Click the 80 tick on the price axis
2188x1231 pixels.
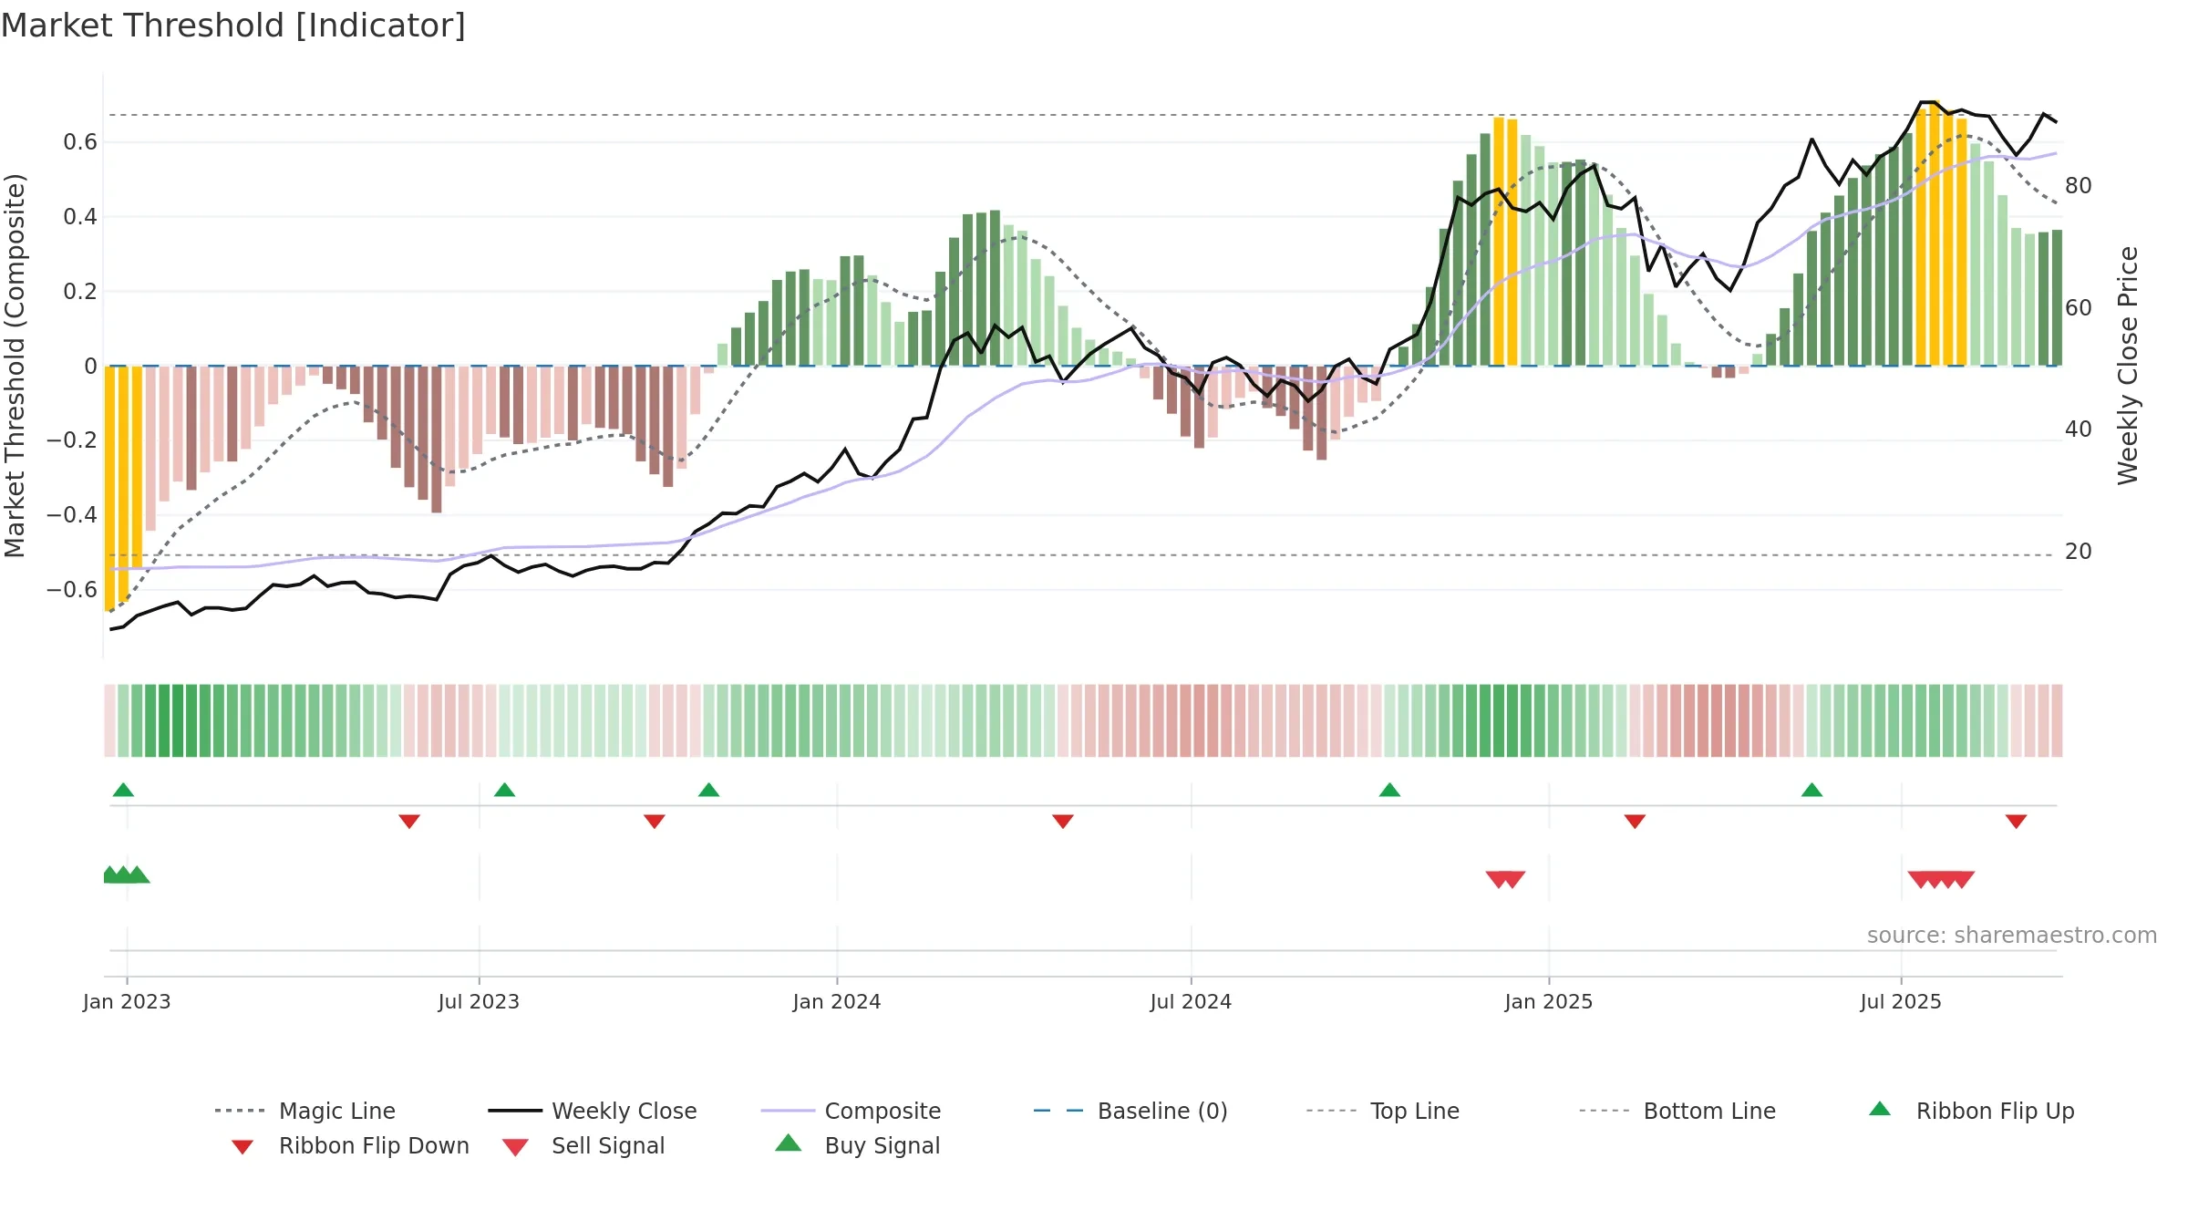coord(2079,185)
